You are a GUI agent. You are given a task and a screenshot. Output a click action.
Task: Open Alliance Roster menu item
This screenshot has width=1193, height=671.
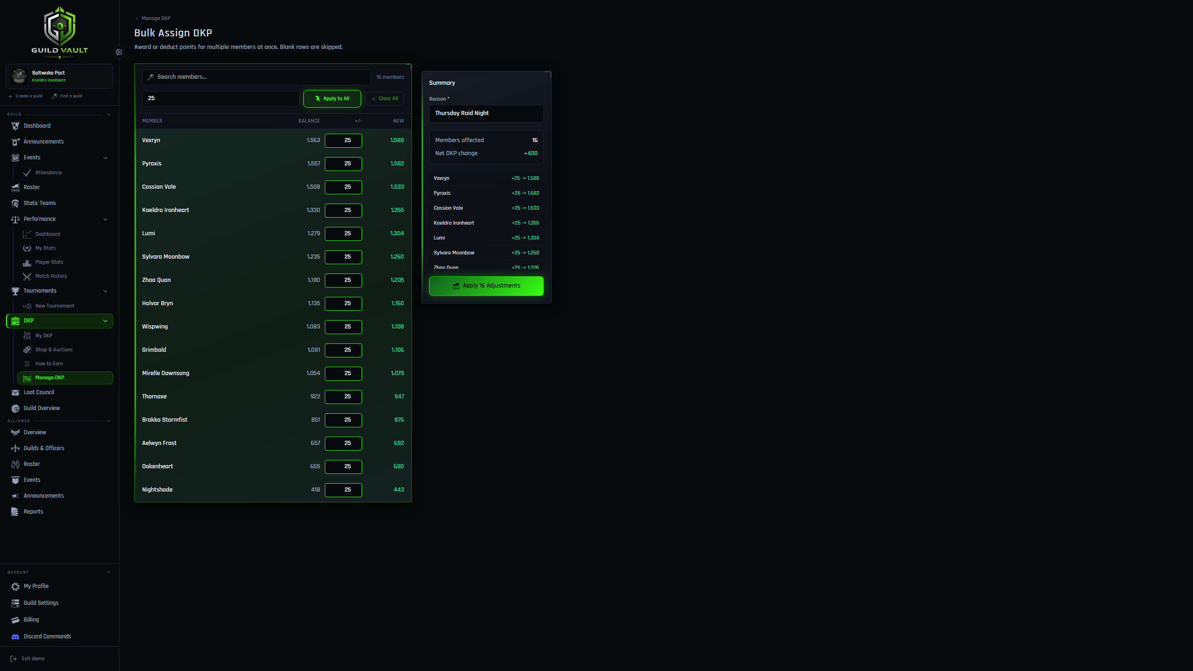click(x=60, y=464)
